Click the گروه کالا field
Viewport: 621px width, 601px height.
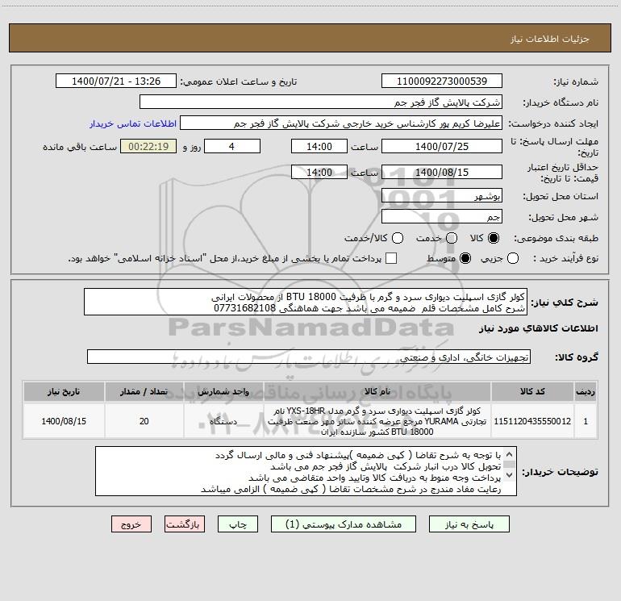pyautogui.click(x=309, y=357)
